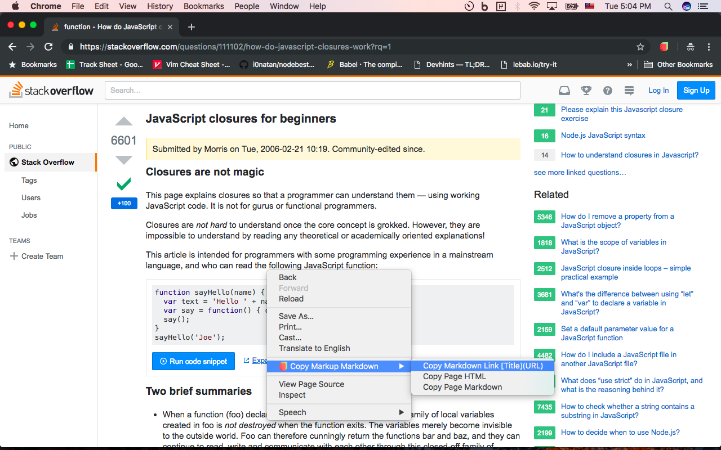Open a new tab with the plus icon
The height and width of the screenshot is (450, 721).
pyautogui.click(x=192, y=27)
